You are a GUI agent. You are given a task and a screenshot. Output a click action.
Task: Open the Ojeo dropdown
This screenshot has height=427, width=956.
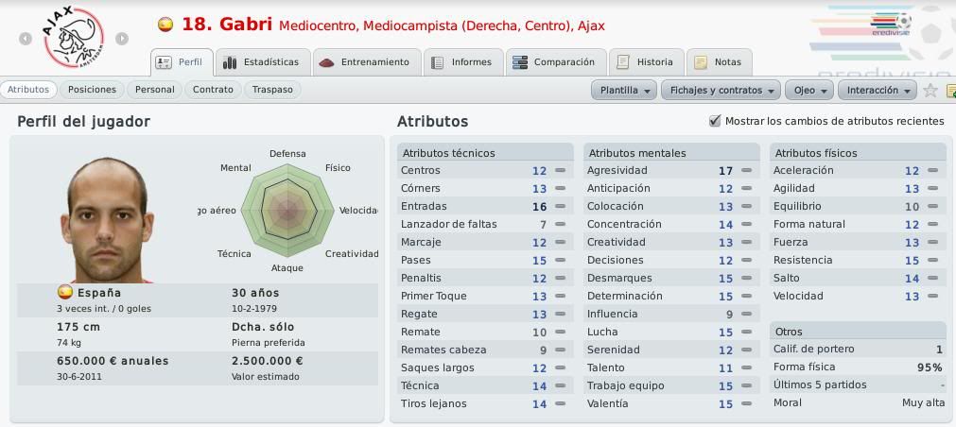809,90
